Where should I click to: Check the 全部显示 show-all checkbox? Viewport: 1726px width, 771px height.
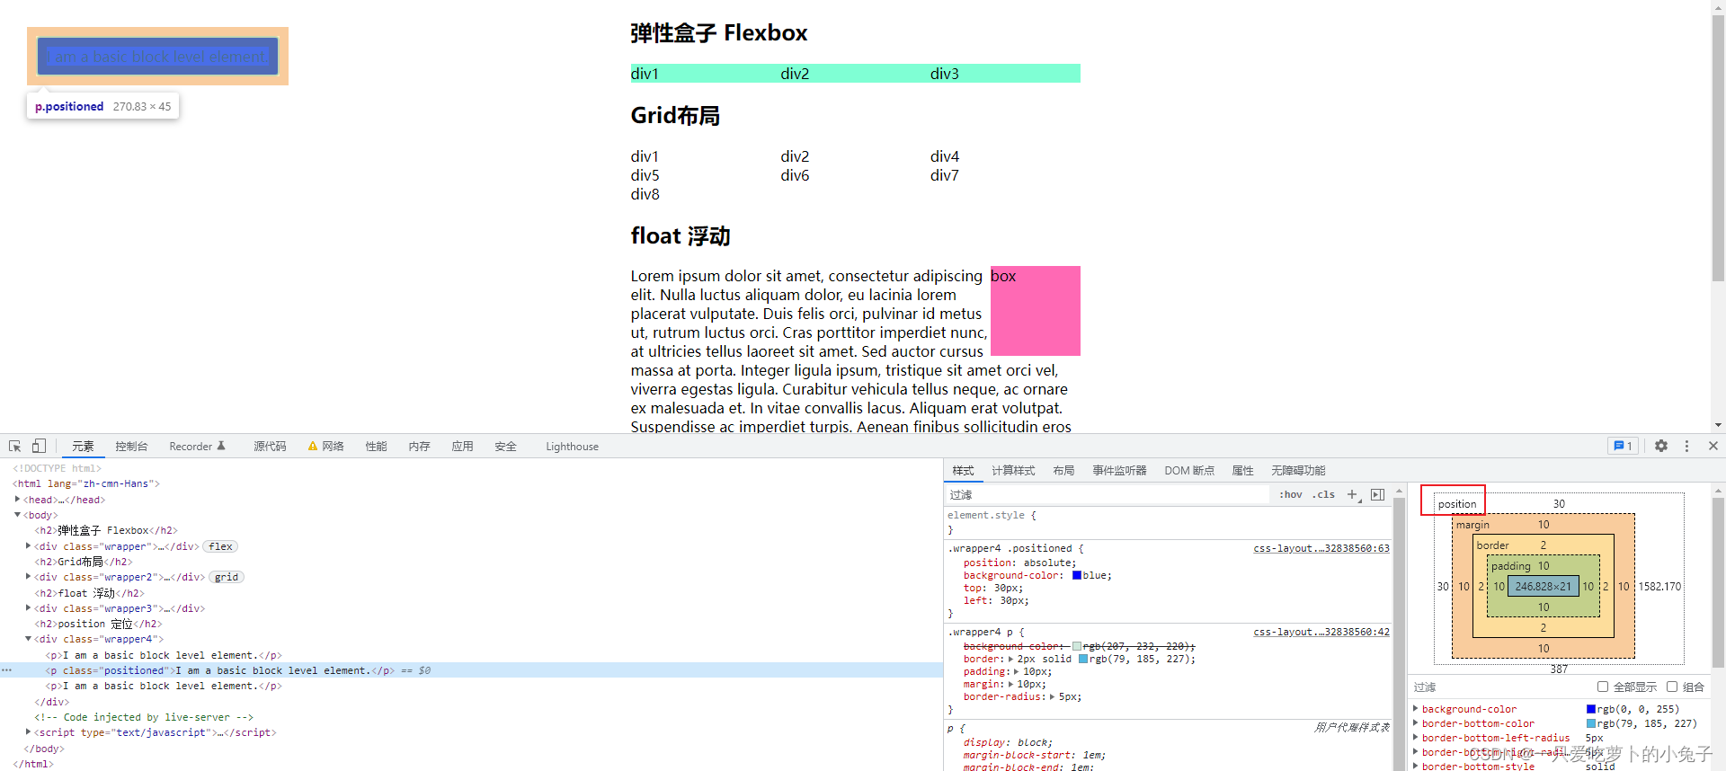pyautogui.click(x=1602, y=687)
